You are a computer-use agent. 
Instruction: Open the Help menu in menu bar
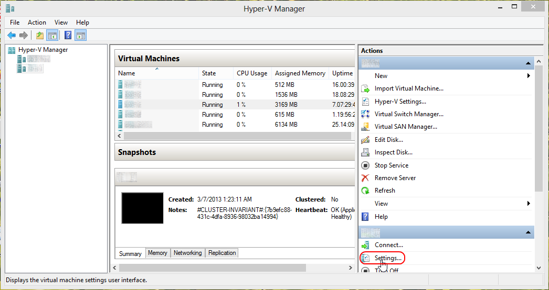click(82, 23)
